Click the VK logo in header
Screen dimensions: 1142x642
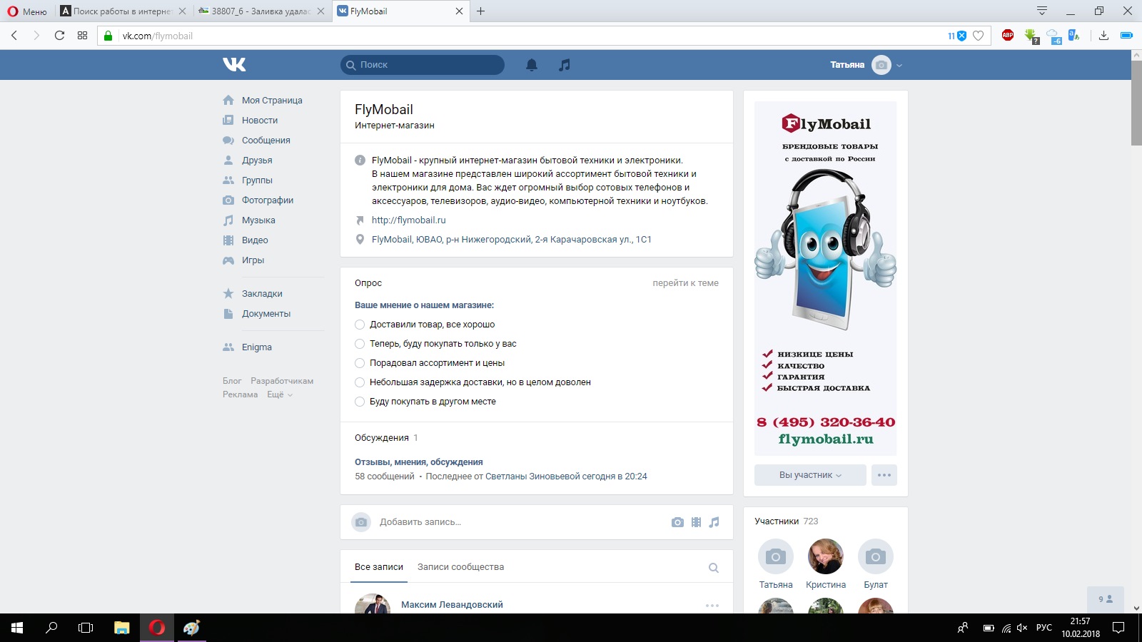[234, 65]
